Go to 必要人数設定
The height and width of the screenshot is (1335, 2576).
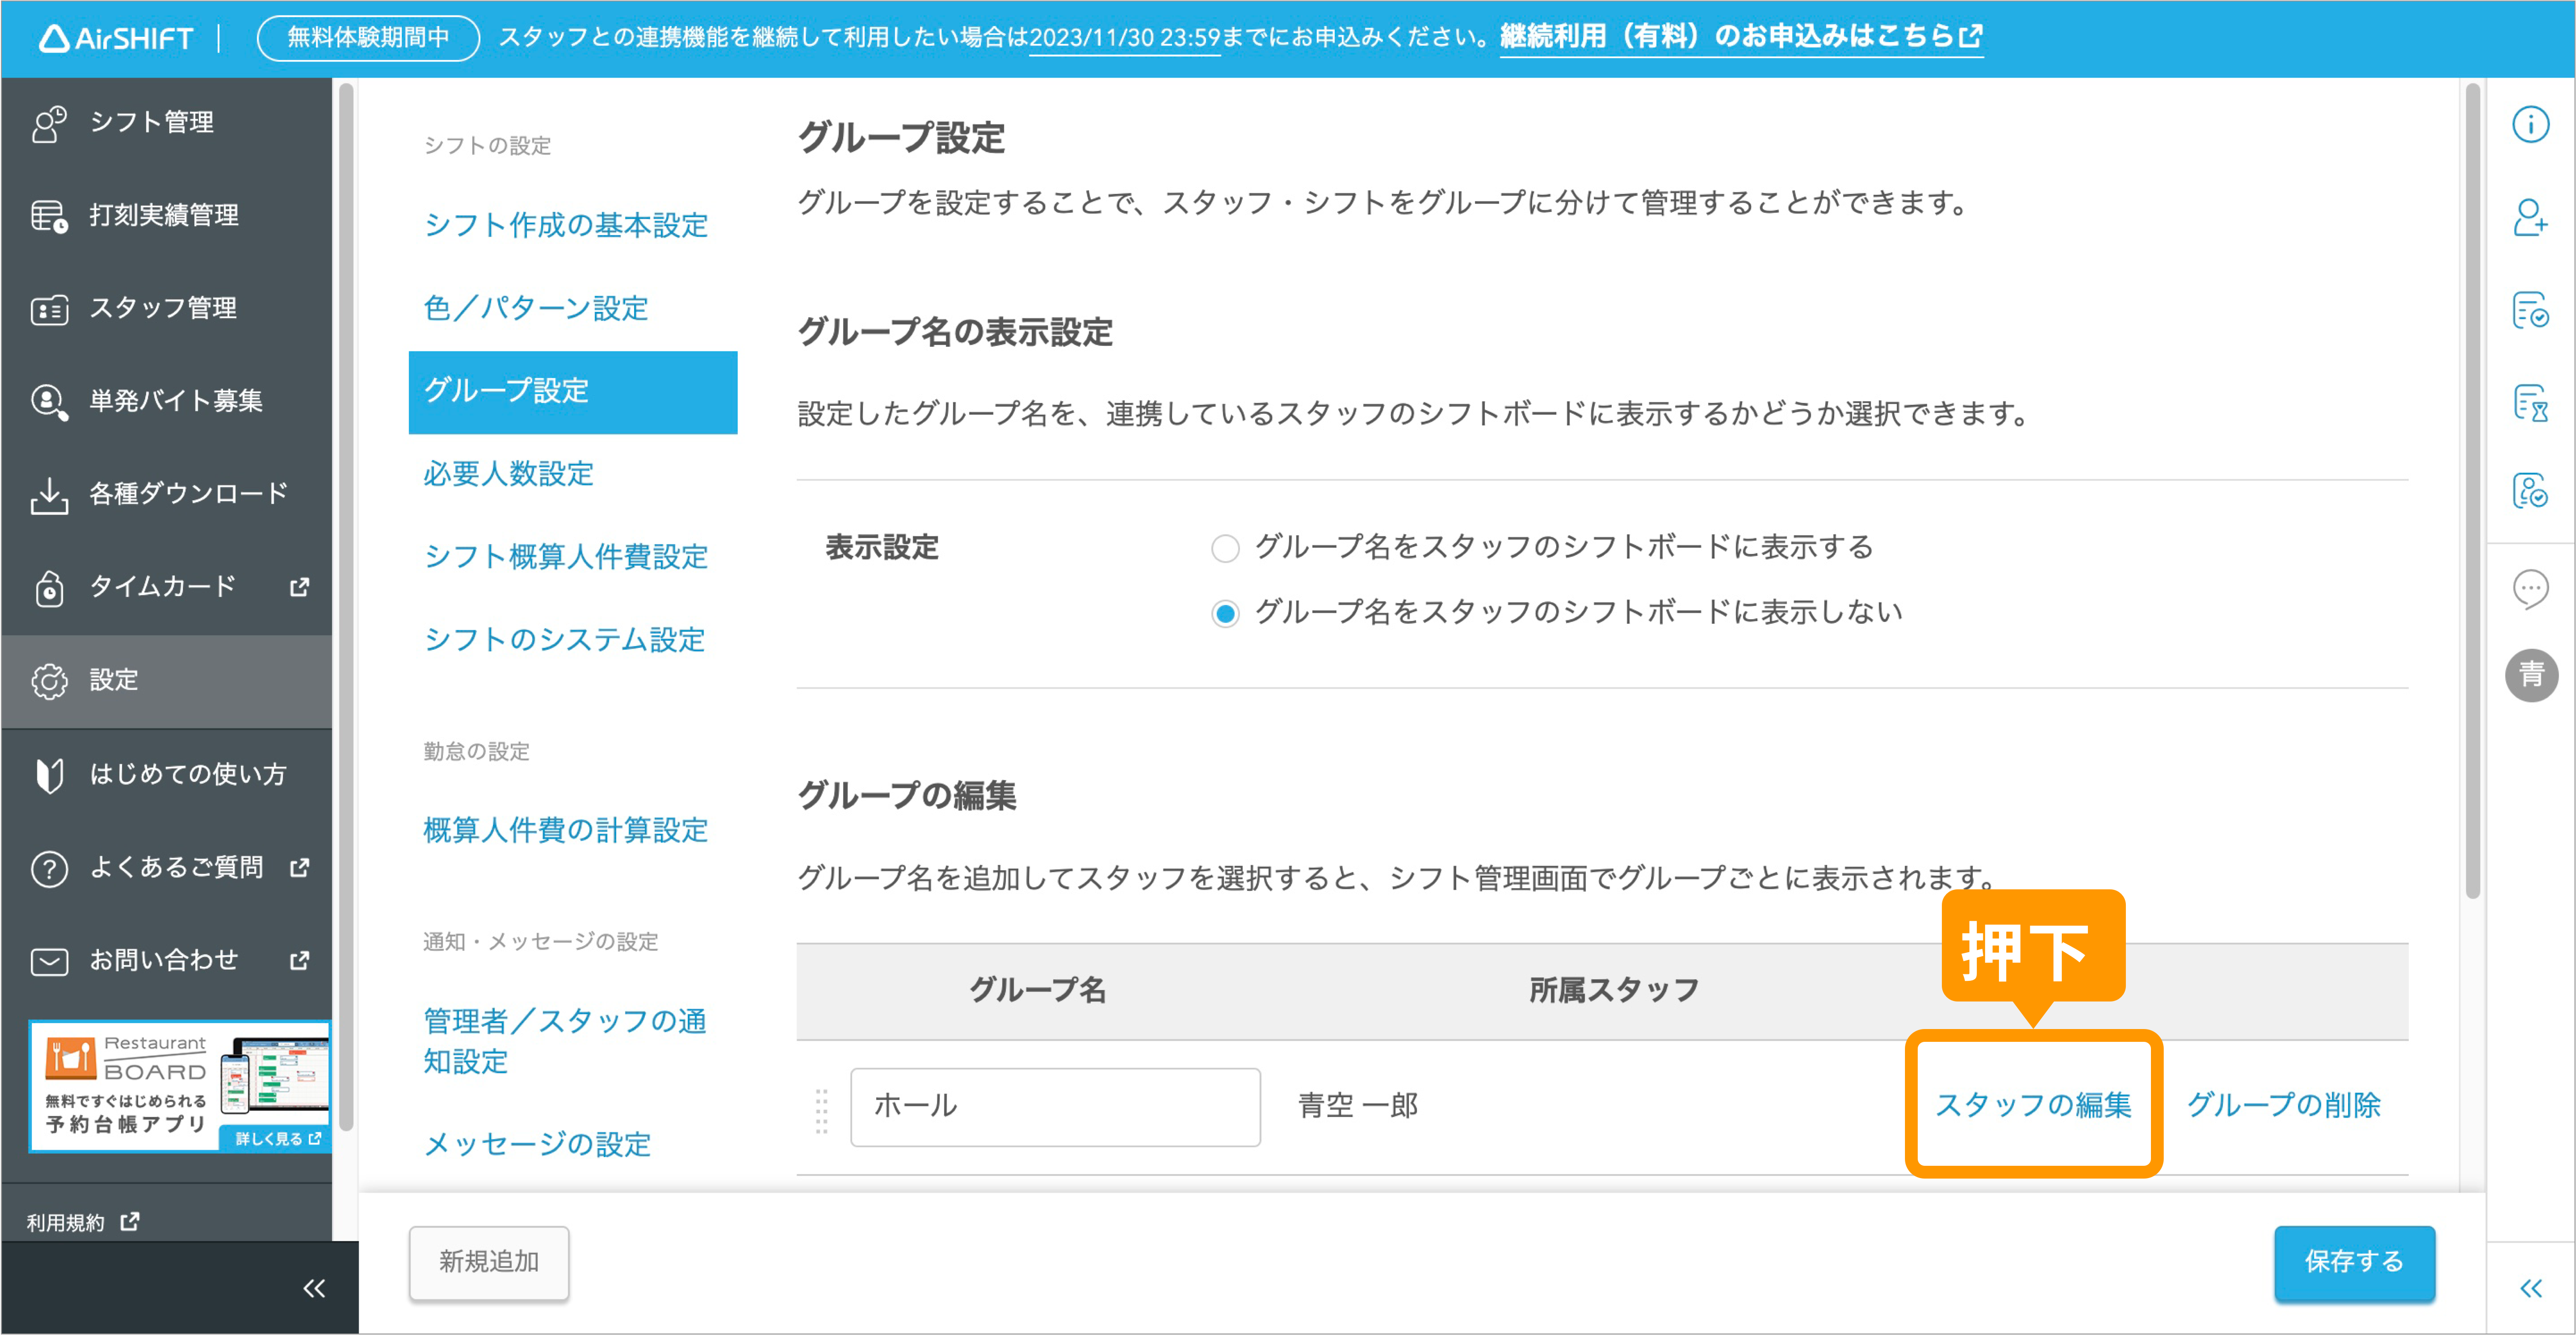coord(508,474)
